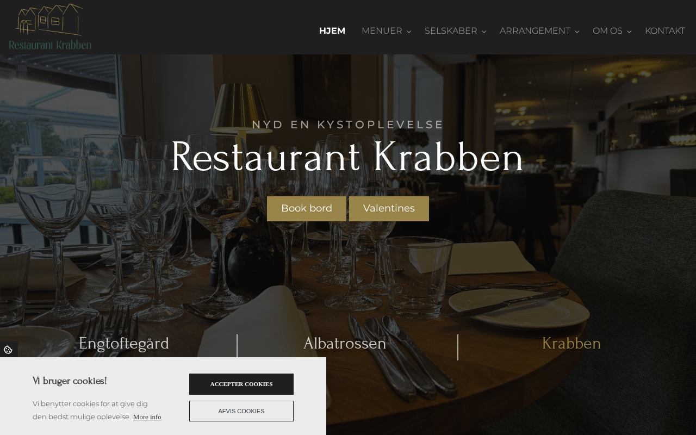Go to the HJEM menu item

(x=332, y=31)
